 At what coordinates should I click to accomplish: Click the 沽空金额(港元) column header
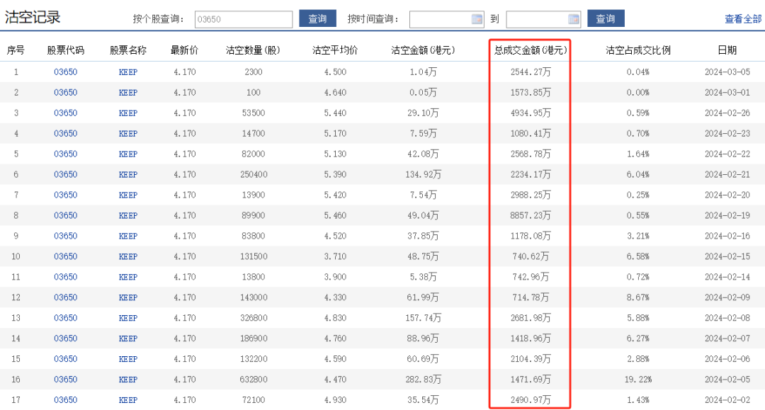[423, 50]
